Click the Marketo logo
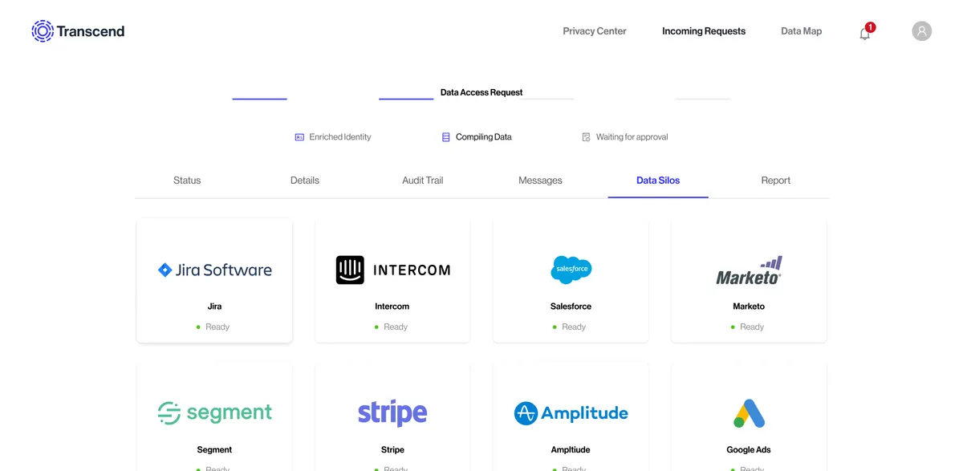963x471 pixels. tap(749, 270)
